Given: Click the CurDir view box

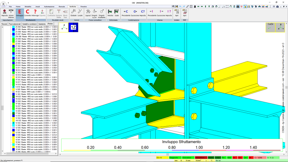Looking at the screenshot, I should pyautogui.click(x=270, y=27).
